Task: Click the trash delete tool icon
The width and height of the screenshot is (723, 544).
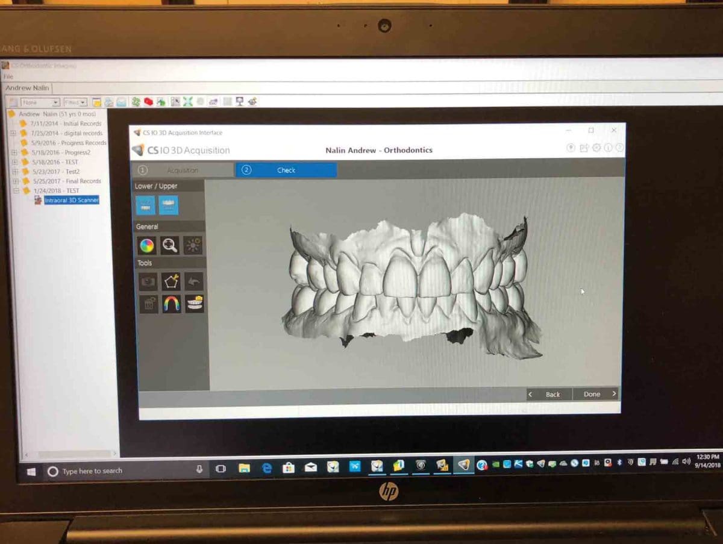Action: (148, 304)
